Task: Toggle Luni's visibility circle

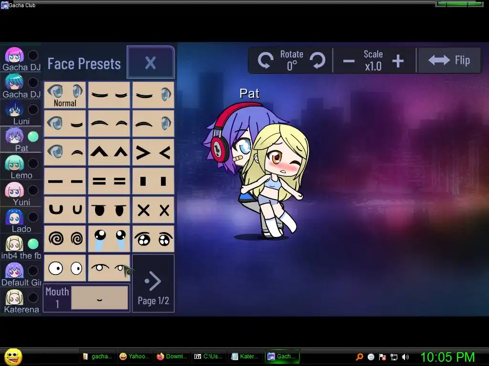Action: [x=33, y=110]
